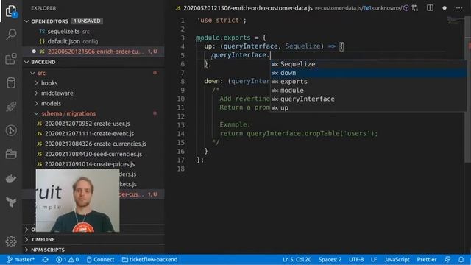The image size is (471, 265).
Task: Choose up from the autocomplete list
Action: click(368, 107)
